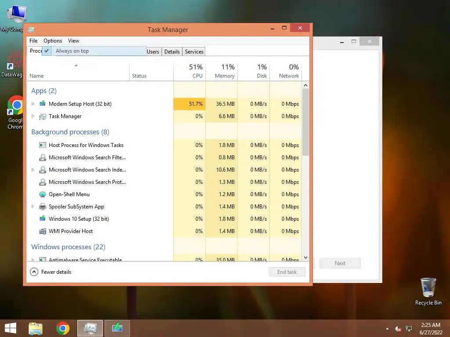Select the Google Chrome desktop shortcut
The height and width of the screenshot is (337, 450).
[x=15, y=112]
